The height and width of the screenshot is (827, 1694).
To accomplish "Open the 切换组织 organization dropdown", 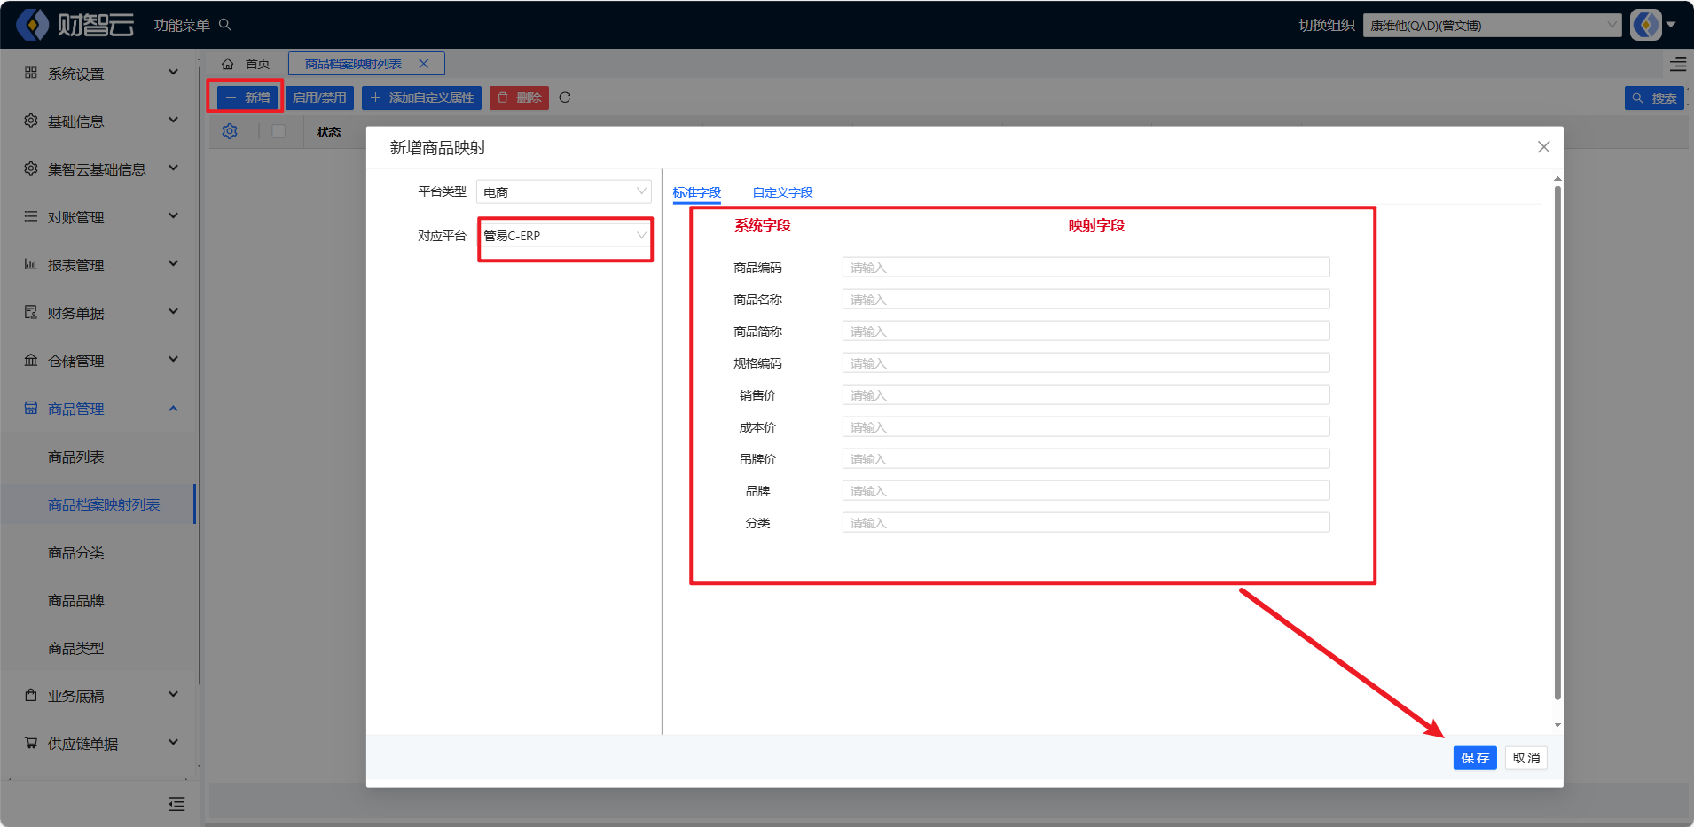I will pyautogui.click(x=1492, y=26).
